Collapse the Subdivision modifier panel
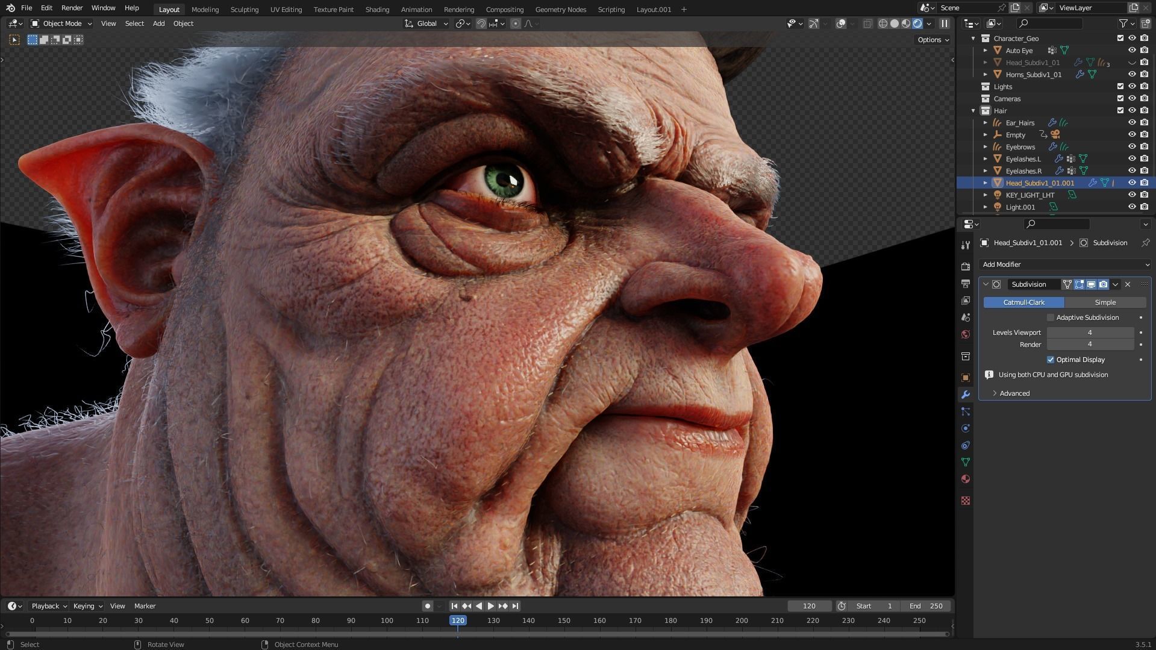The image size is (1156, 650). click(x=986, y=284)
